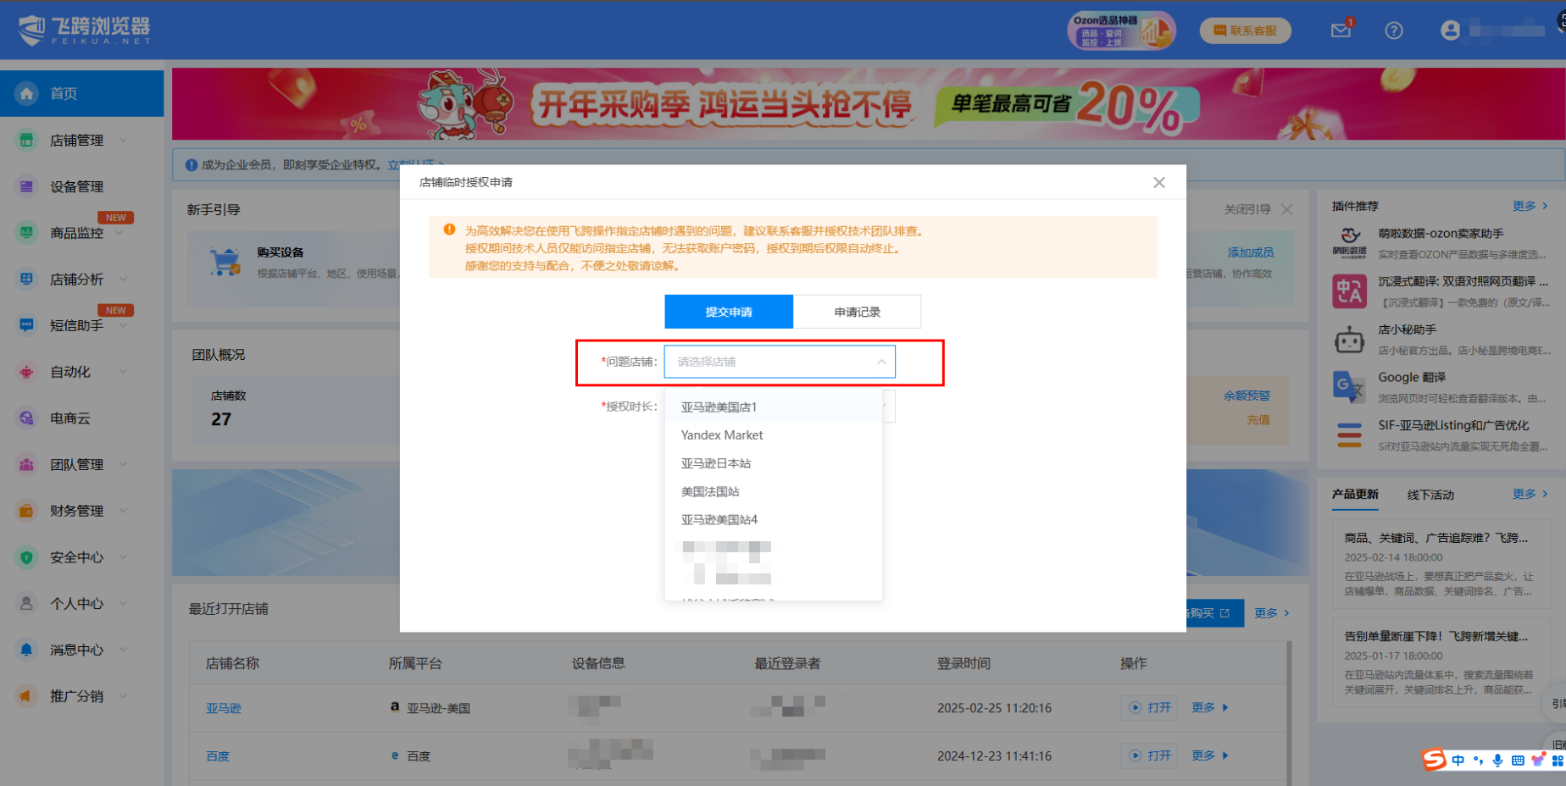
Task: Switch to 线下活动 tab
Action: (x=1430, y=495)
